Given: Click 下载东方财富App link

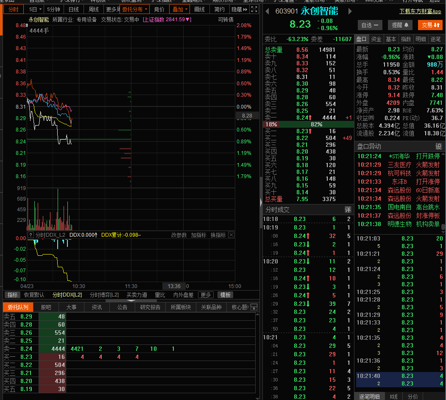Looking at the screenshot, I should 420,11.
